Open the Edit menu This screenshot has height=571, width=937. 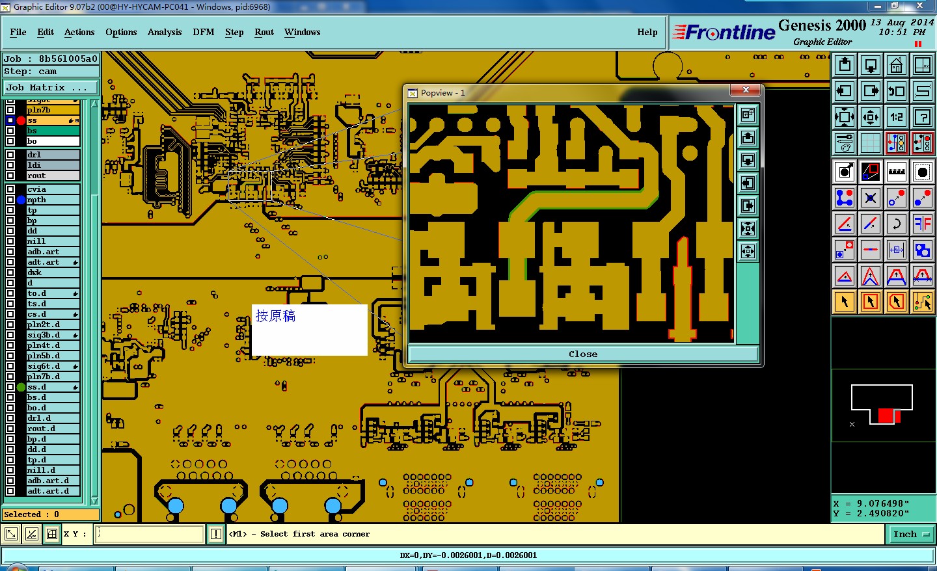(x=46, y=32)
